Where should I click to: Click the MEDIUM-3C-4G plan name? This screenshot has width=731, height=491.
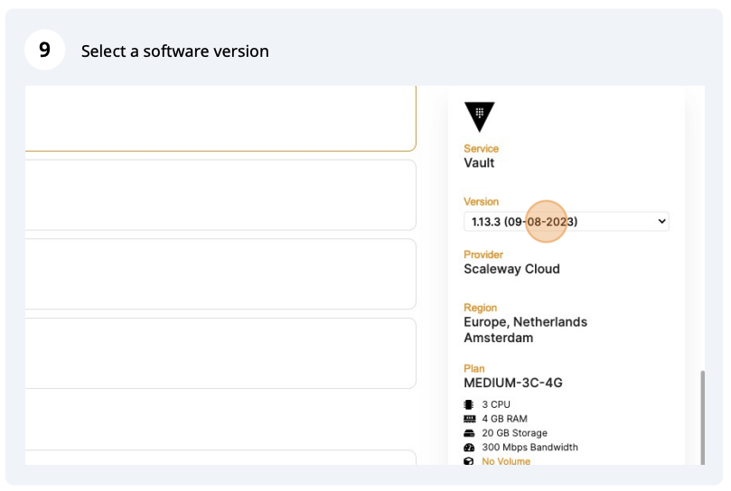[512, 383]
